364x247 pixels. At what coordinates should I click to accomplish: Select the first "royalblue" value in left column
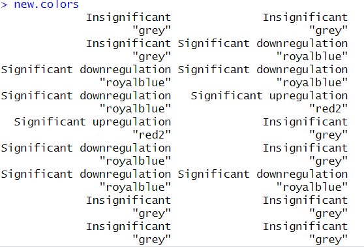tap(135, 82)
